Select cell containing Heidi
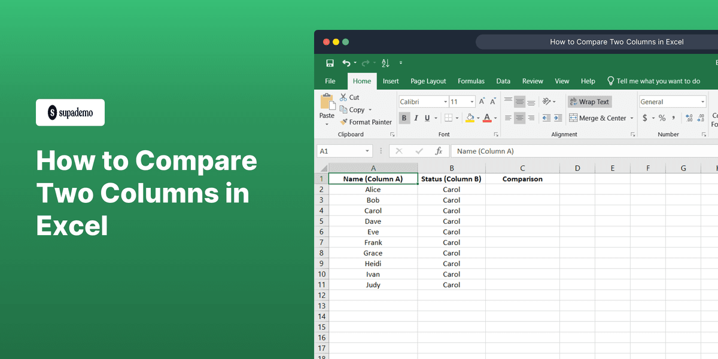This screenshot has height=359, width=718. tap(373, 263)
